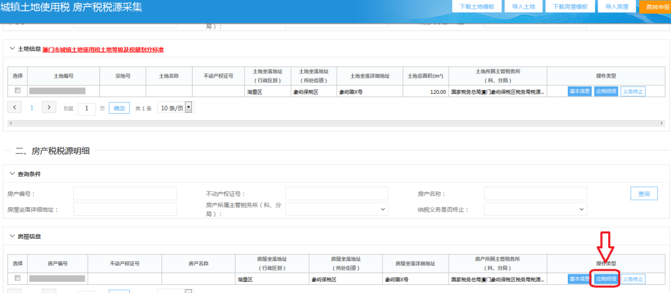Click the 房产编号 column header in house table

[57, 263]
